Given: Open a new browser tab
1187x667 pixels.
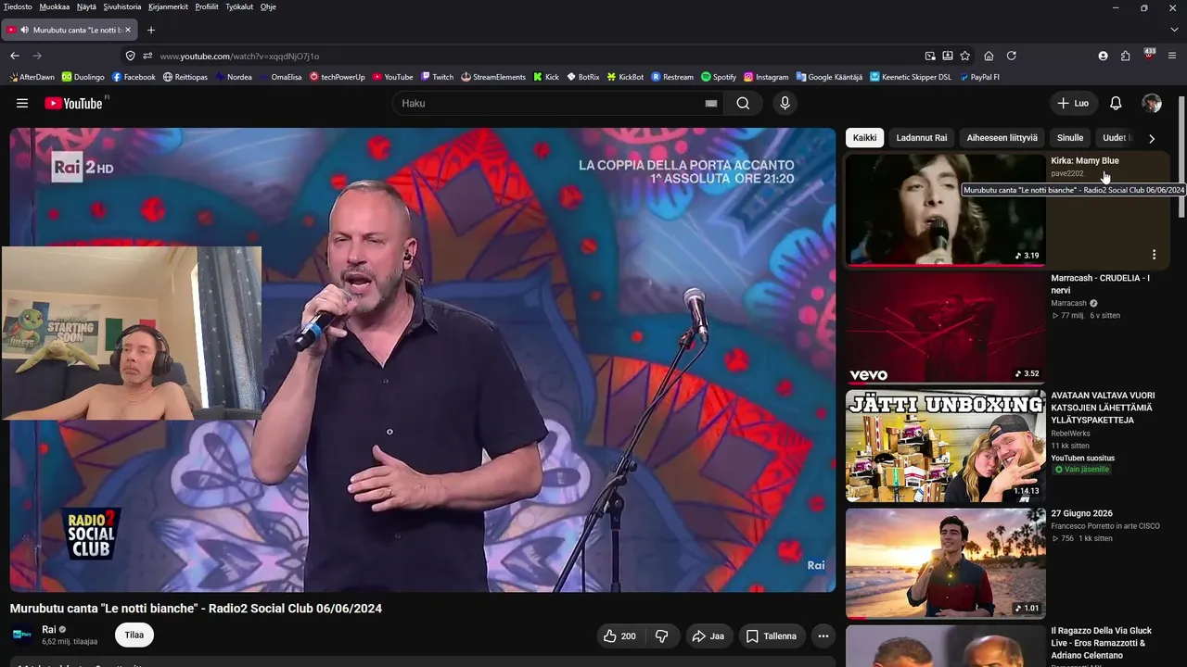Looking at the screenshot, I should [x=151, y=30].
